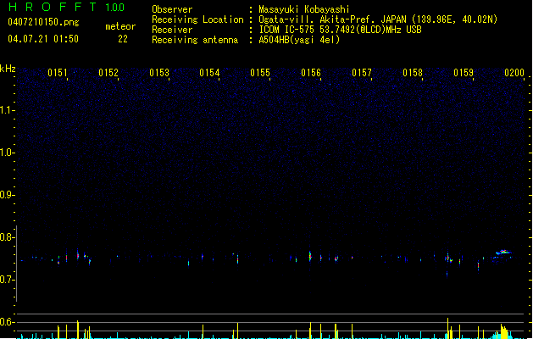The height and width of the screenshot is (339, 533).
Task: Click time marker 0200
Action: tap(514, 73)
